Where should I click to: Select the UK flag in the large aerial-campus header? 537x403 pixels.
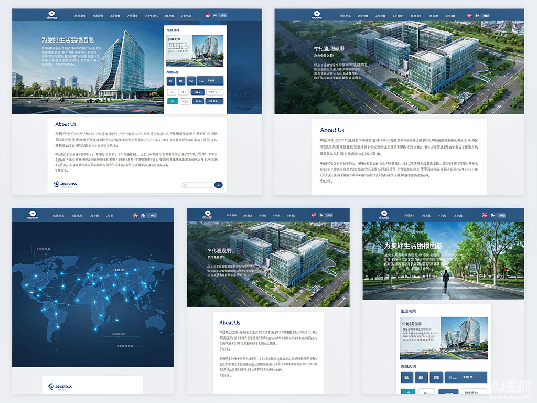click(x=469, y=15)
